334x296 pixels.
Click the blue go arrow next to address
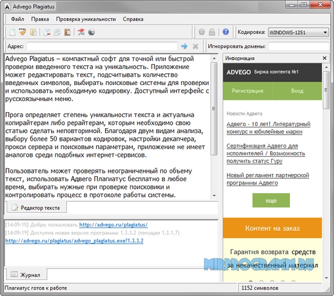click(x=184, y=46)
